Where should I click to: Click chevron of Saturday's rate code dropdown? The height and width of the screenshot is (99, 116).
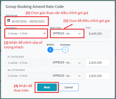click(80, 76)
